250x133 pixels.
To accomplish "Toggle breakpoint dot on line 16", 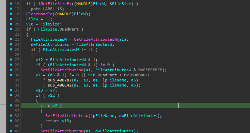I will (11, 4).
